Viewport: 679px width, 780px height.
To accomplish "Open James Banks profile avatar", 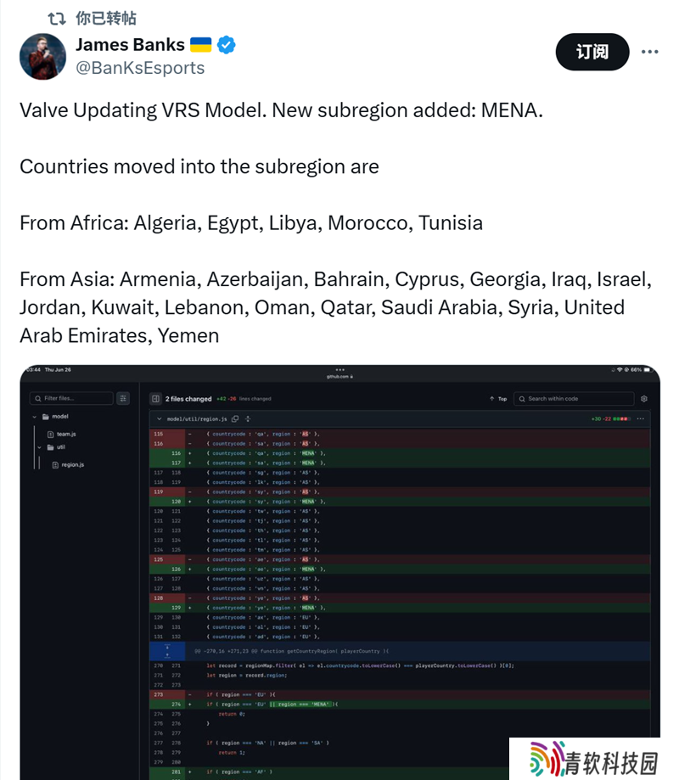I will [42, 56].
